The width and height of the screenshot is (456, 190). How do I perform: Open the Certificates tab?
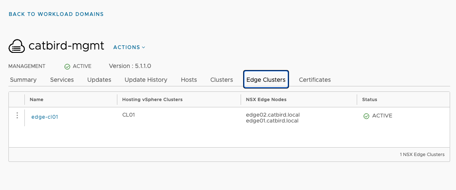[315, 80]
